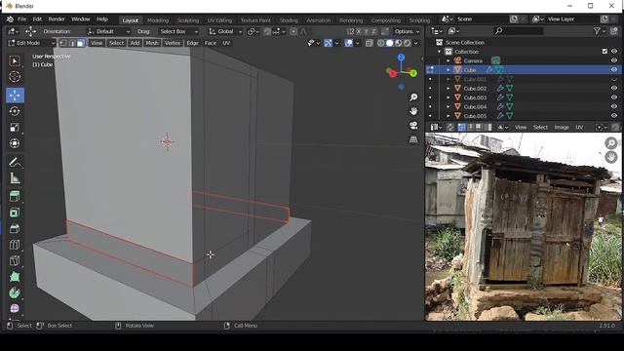Select the Smooth tool
Screen dimensions: 624x351
point(15,308)
